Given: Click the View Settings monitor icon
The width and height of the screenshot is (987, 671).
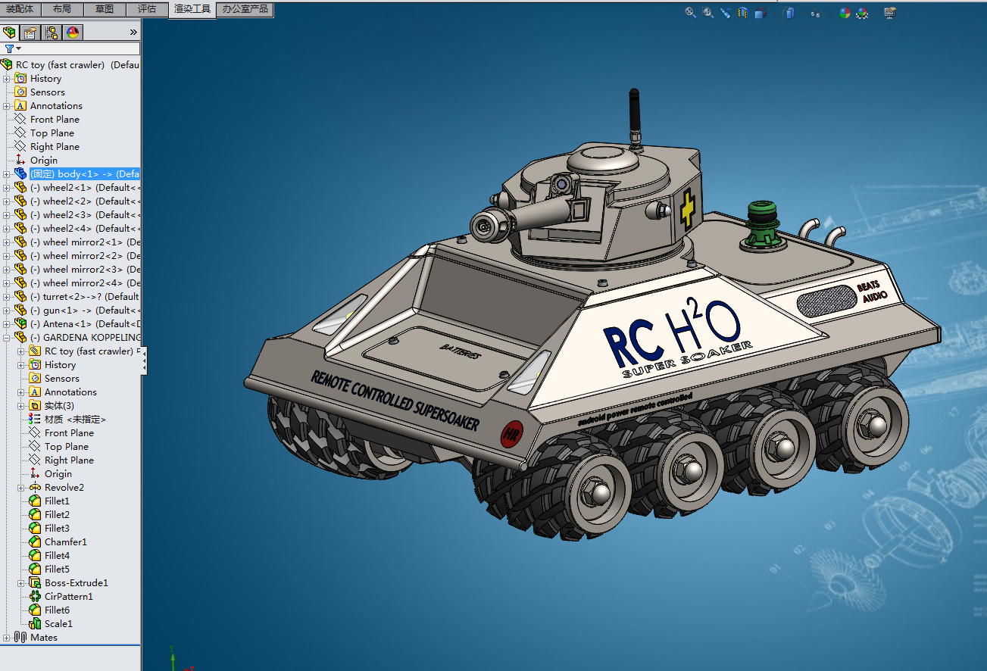Looking at the screenshot, I should pyautogui.click(x=890, y=12).
